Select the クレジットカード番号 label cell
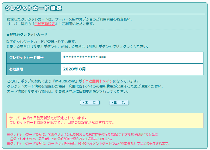This screenshot has width=210, height=150. 34,58
